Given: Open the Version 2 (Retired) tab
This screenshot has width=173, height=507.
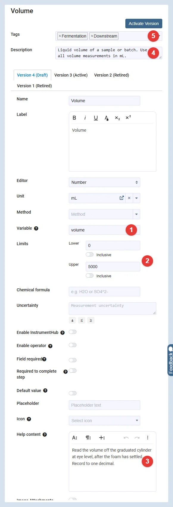Looking at the screenshot, I should [x=112, y=75].
